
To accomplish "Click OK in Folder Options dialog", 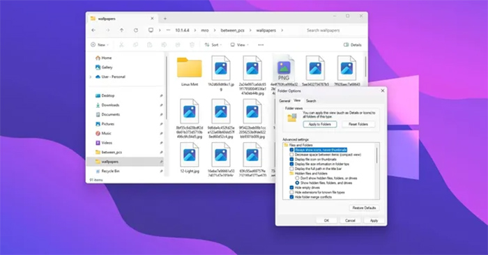I will click(x=326, y=220).
